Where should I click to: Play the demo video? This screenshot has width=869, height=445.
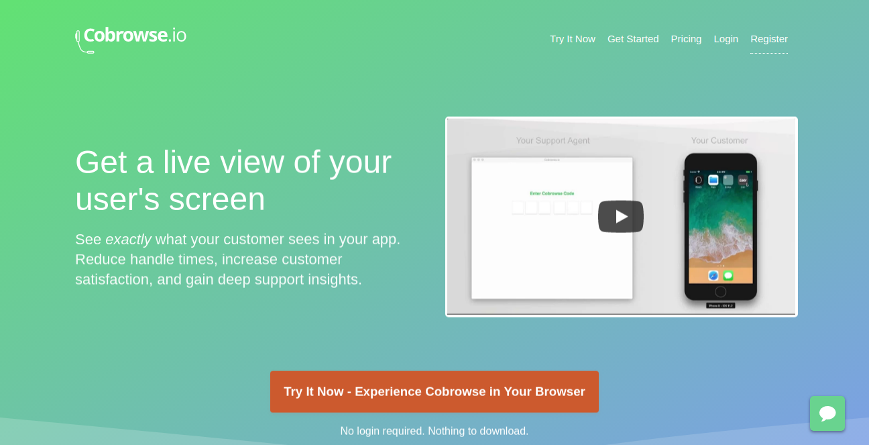(x=621, y=217)
